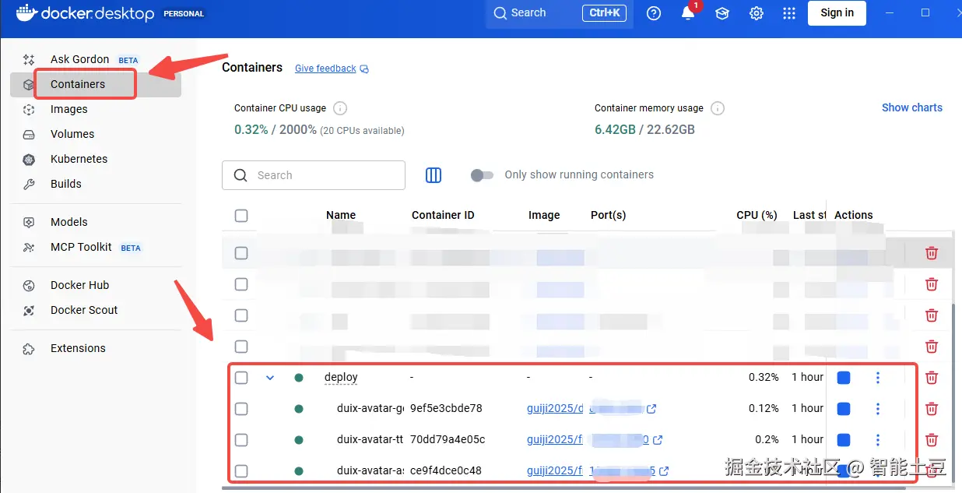Click container ID 70dd79a4e05c
The width and height of the screenshot is (962, 493).
pyautogui.click(x=448, y=439)
